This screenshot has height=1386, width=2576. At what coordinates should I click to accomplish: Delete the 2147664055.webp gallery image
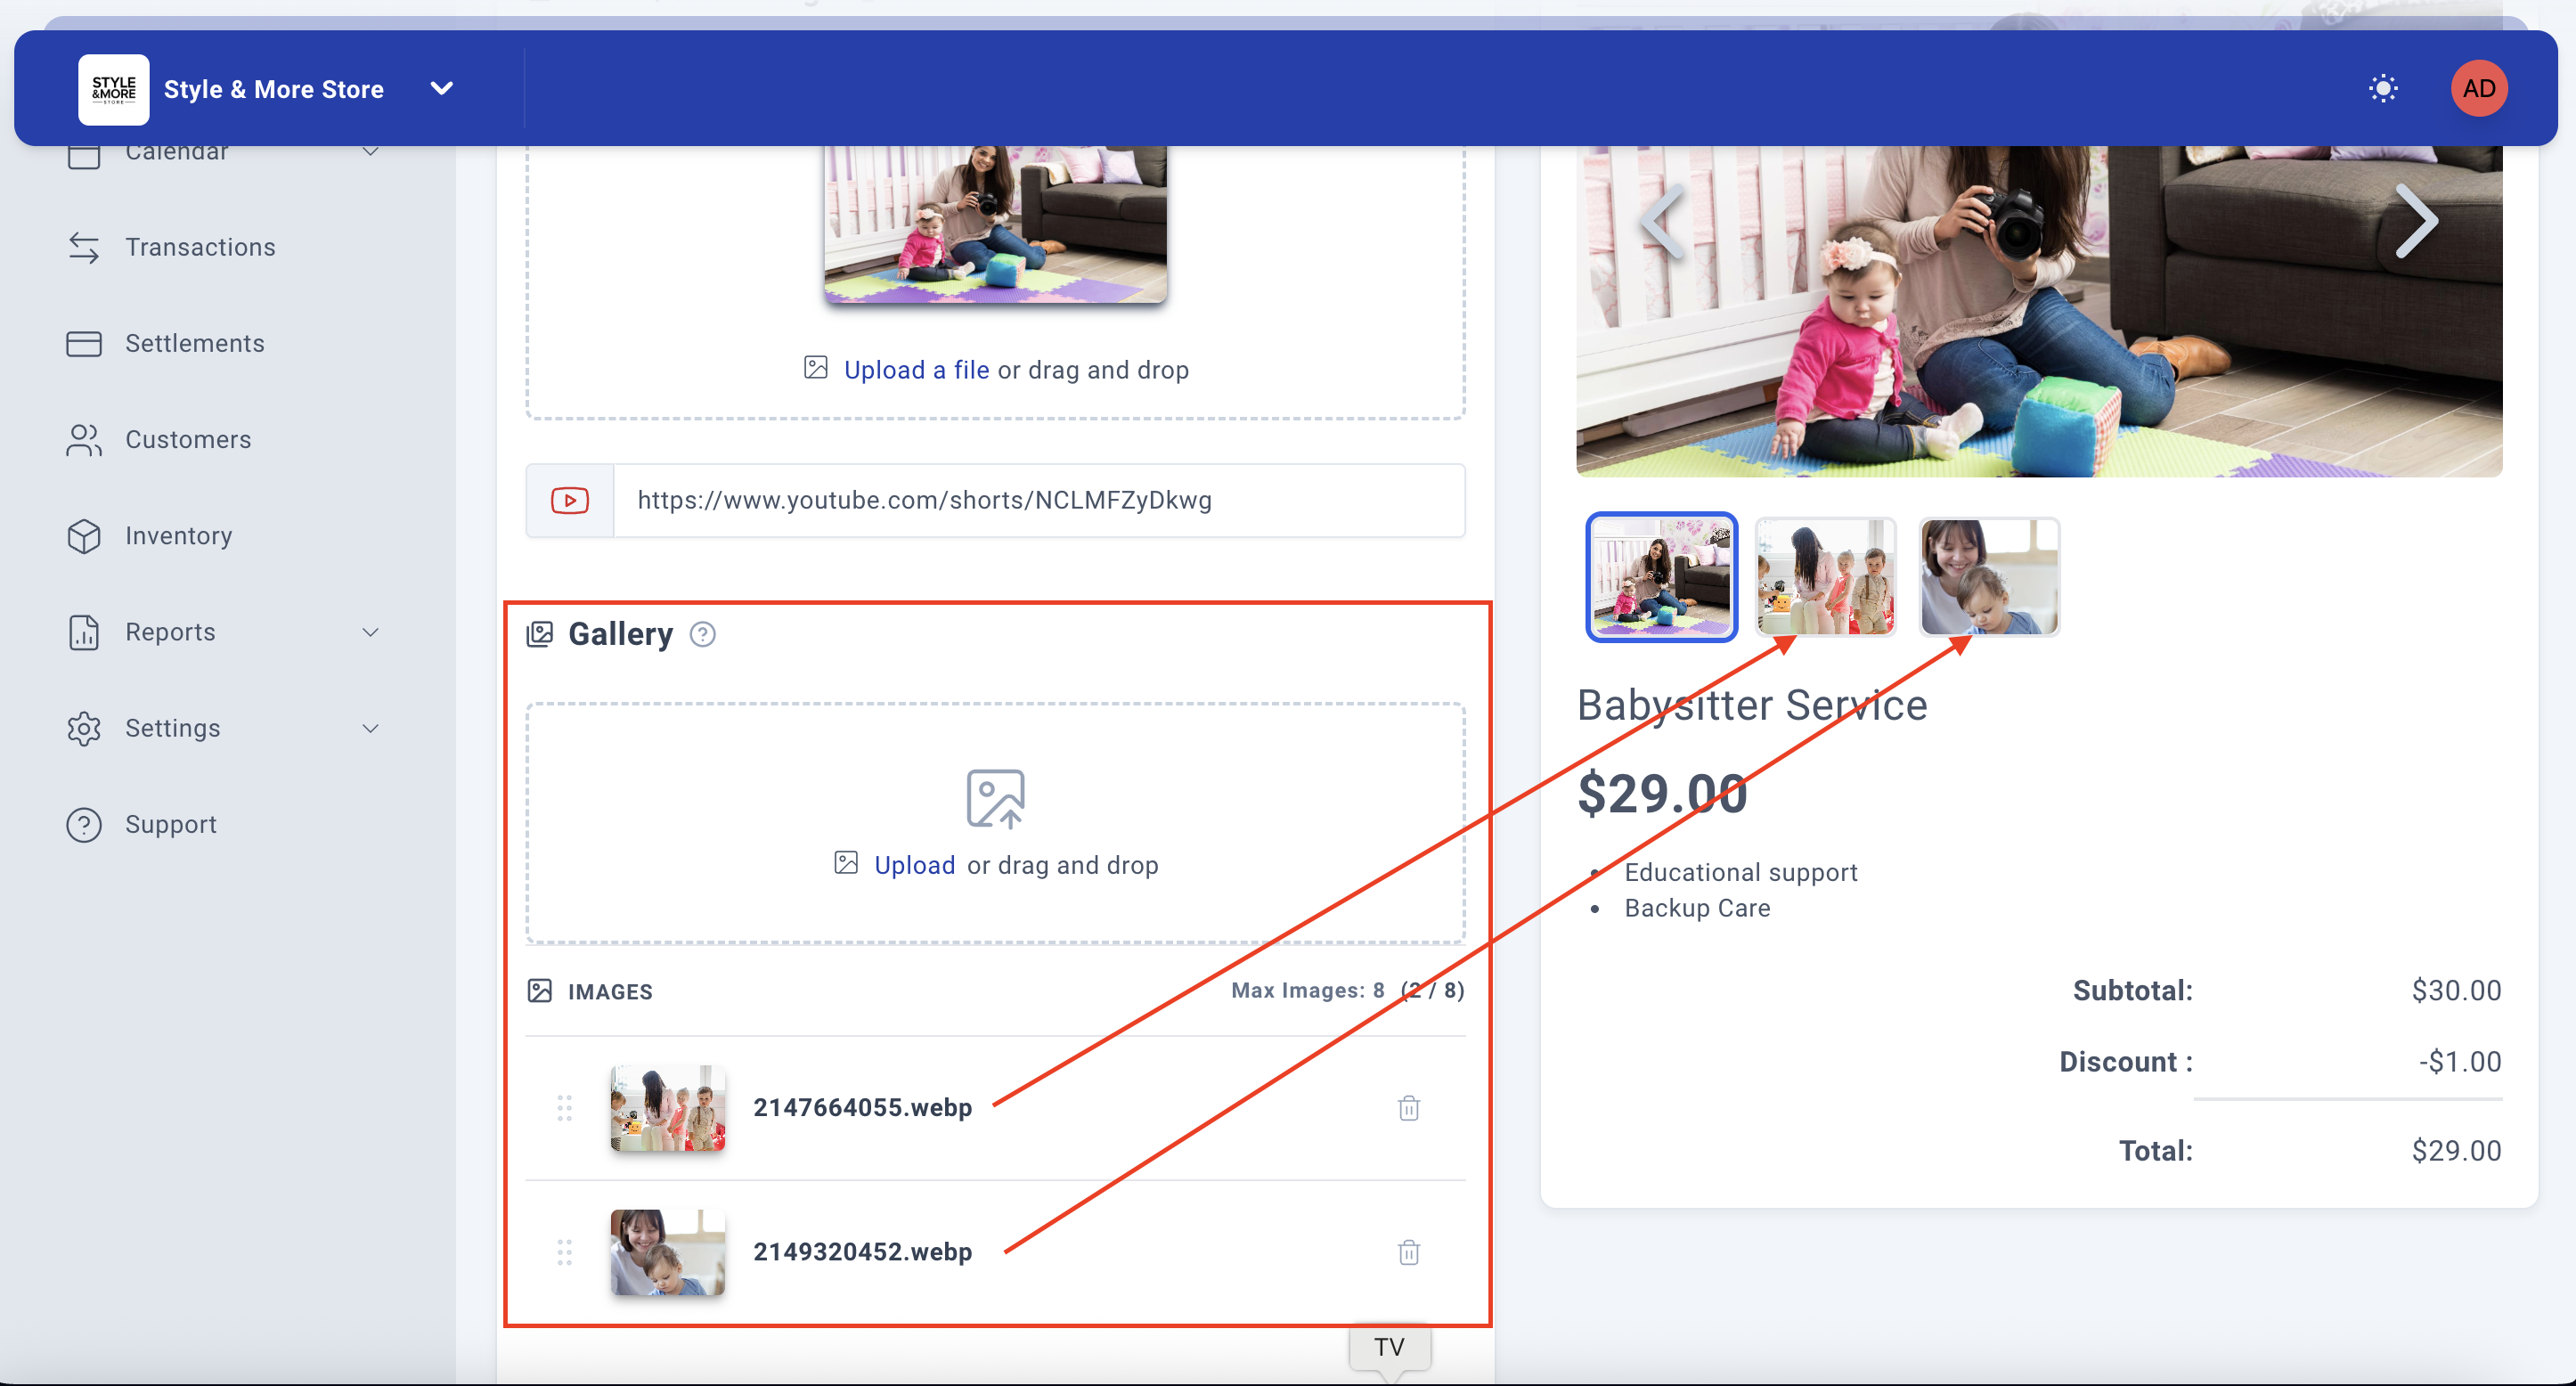1408,1108
